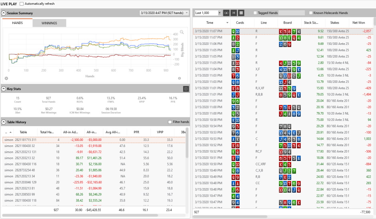Sort by the Stack Siz... column header
The image size is (376, 219).
tap(311, 22)
